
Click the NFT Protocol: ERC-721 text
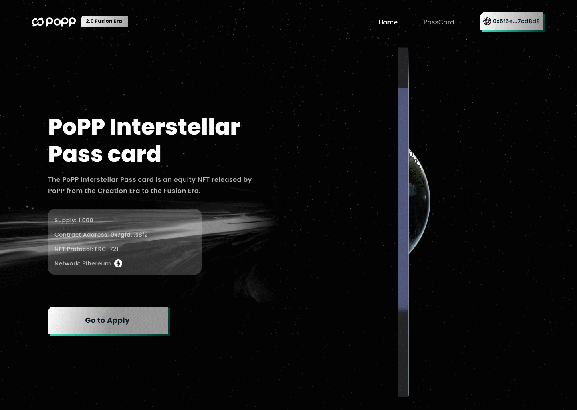point(87,249)
